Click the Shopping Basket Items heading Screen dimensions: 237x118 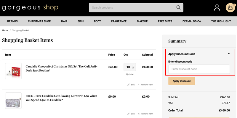(x=27, y=40)
